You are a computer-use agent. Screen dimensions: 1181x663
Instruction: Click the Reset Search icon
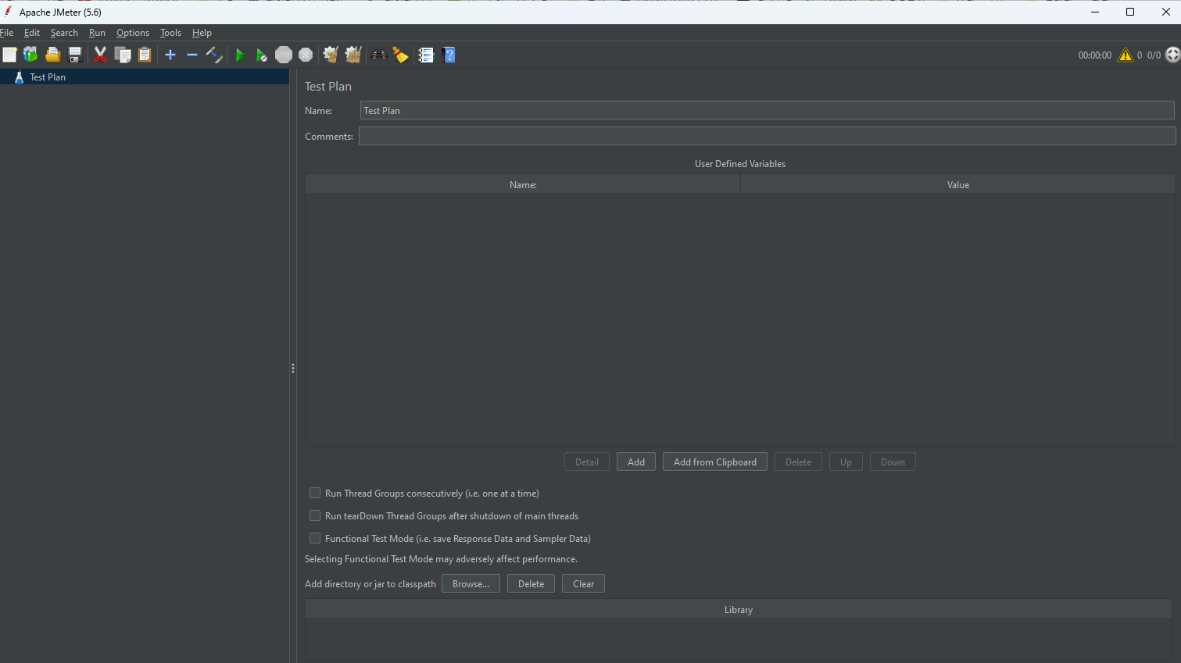(x=400, y=55)
